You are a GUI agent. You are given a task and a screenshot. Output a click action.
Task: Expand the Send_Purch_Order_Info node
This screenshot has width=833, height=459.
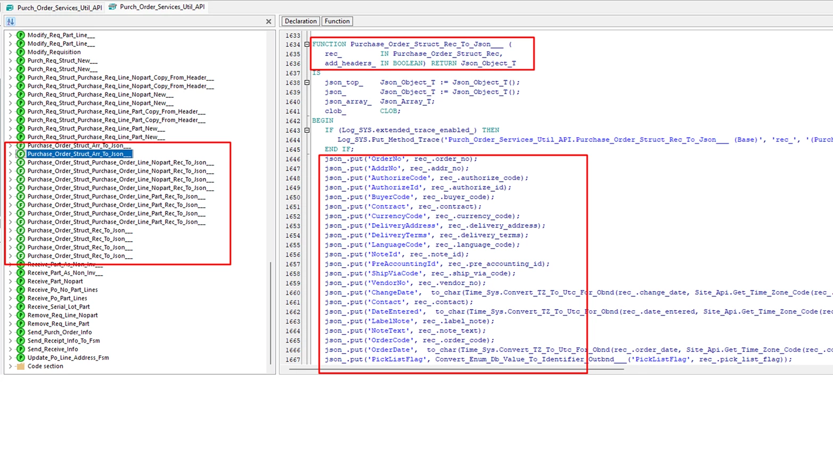click(10, 332)
